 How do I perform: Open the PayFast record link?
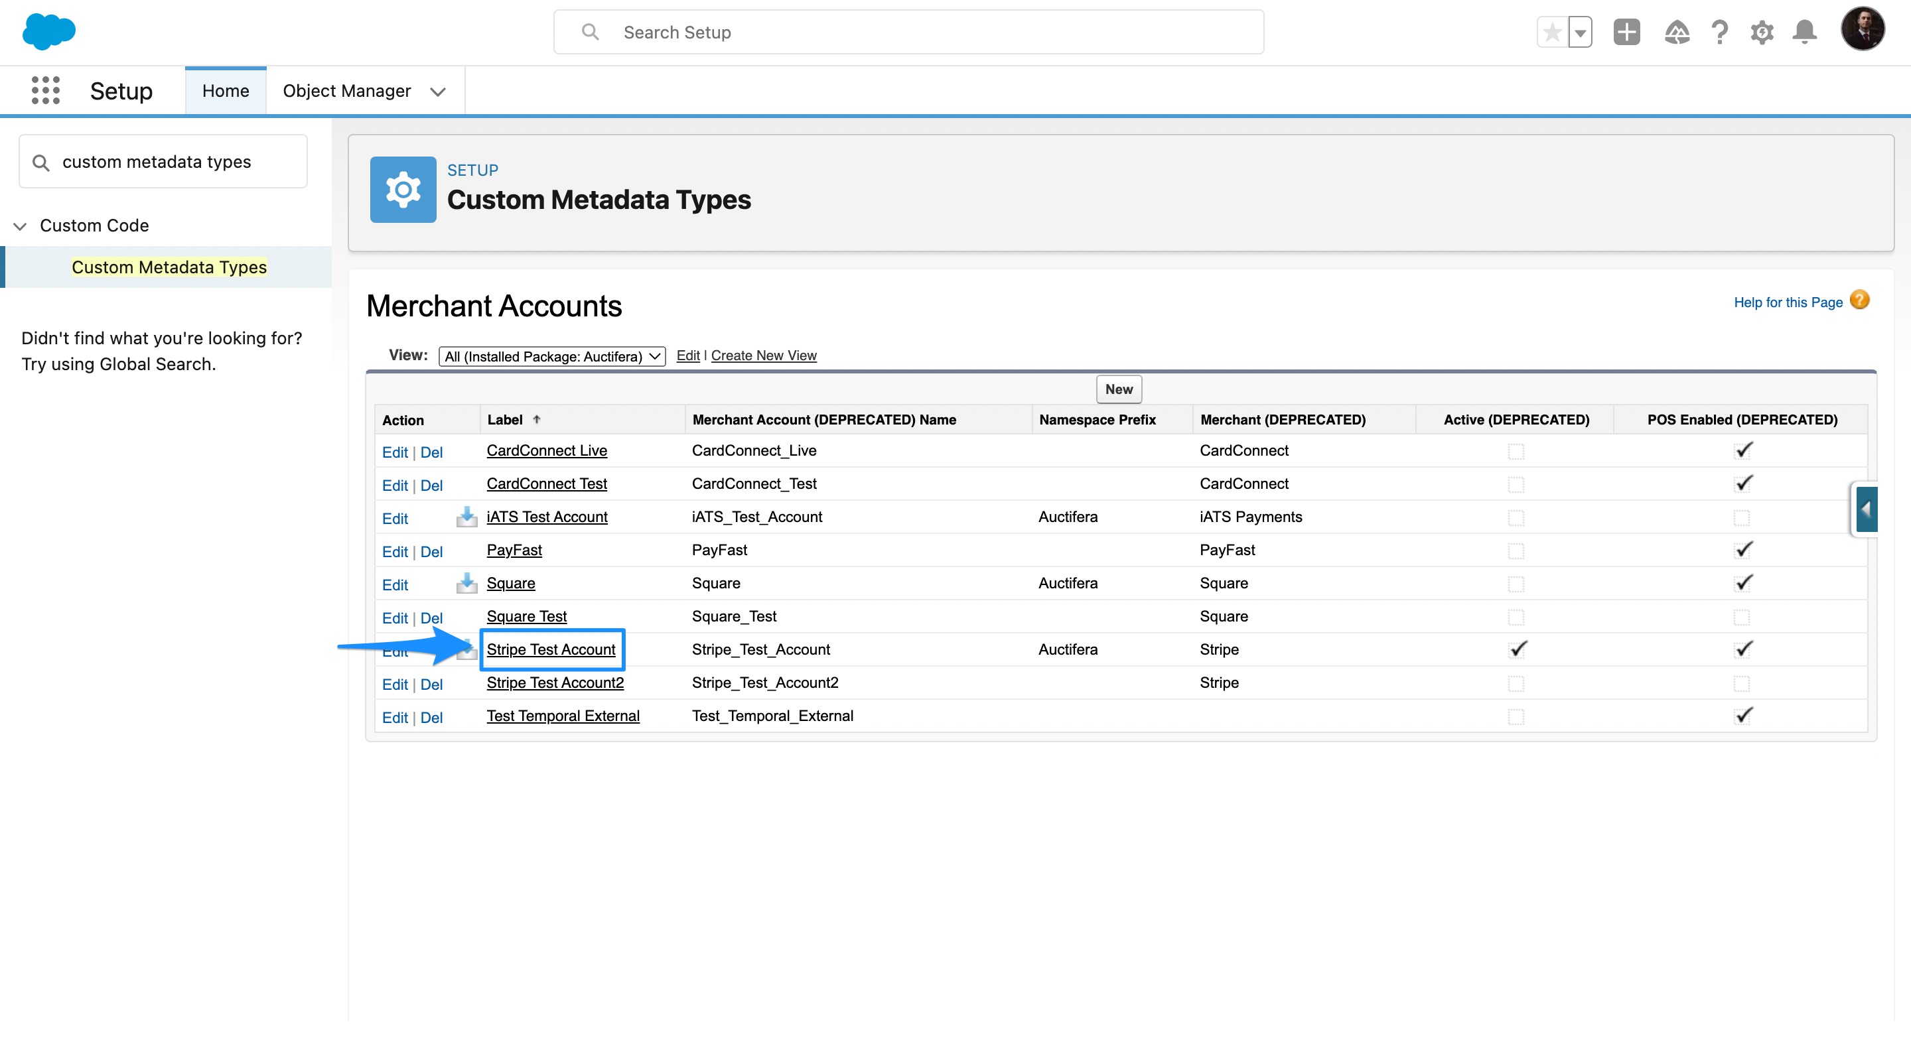(x=514, y=551)
